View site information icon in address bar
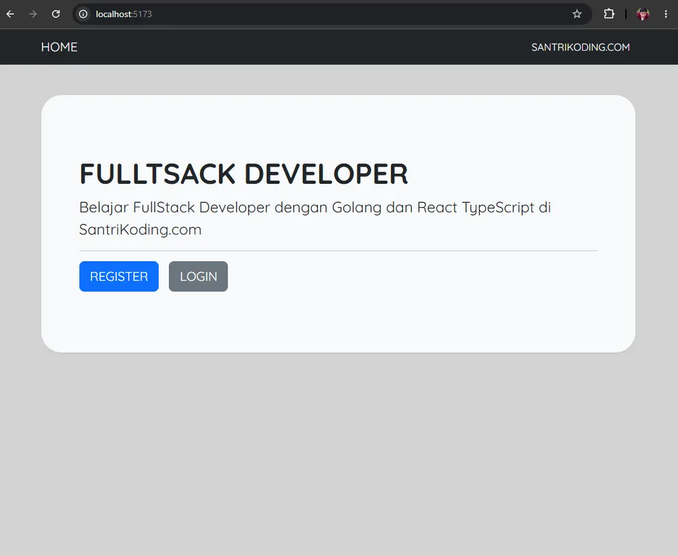Viewport: 678px width, 556px height. click(83, 14)
